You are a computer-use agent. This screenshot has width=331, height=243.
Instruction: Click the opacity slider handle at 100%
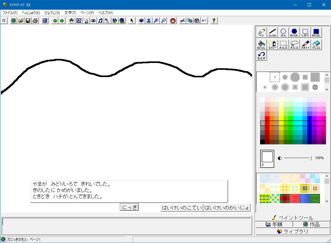(311, 158)
